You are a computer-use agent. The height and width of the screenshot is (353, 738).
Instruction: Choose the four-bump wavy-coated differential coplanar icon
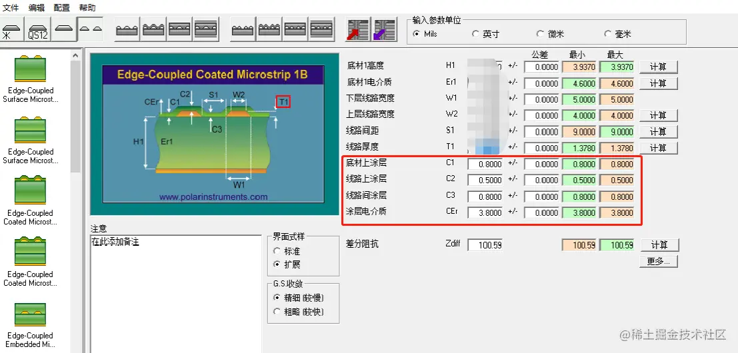[269, 30]
